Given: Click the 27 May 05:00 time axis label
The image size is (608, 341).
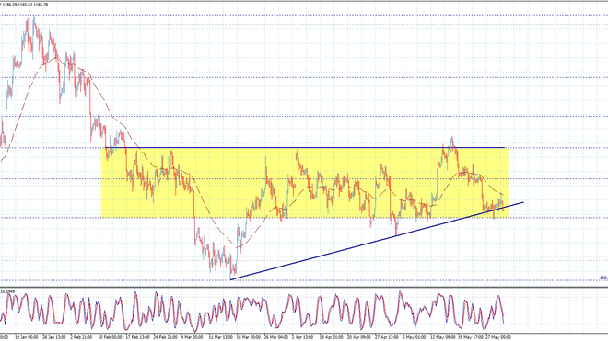Looking at the screenshot, I should [x=499, y=337].
